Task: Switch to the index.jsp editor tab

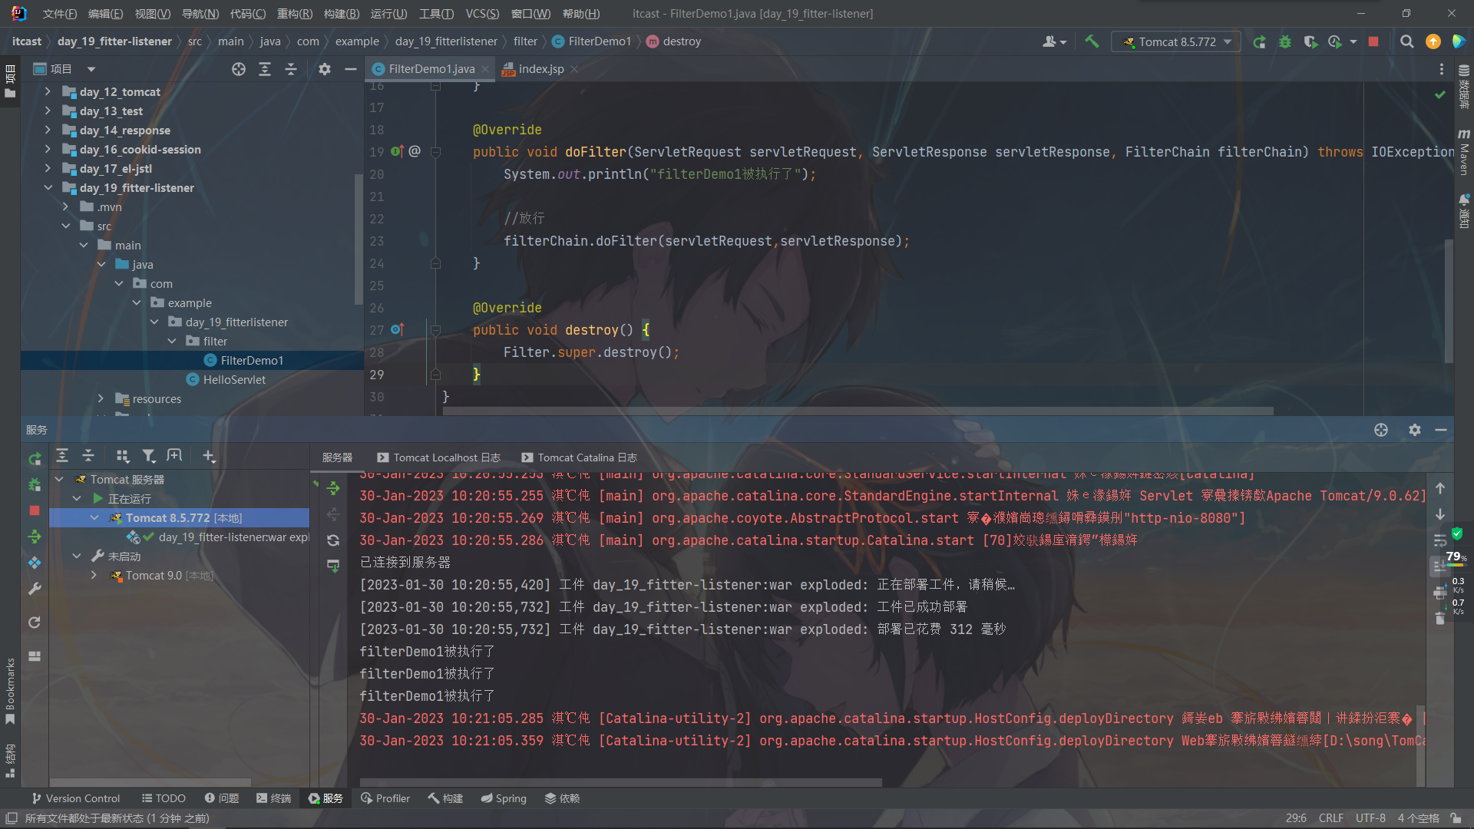Action: [540, 69]
